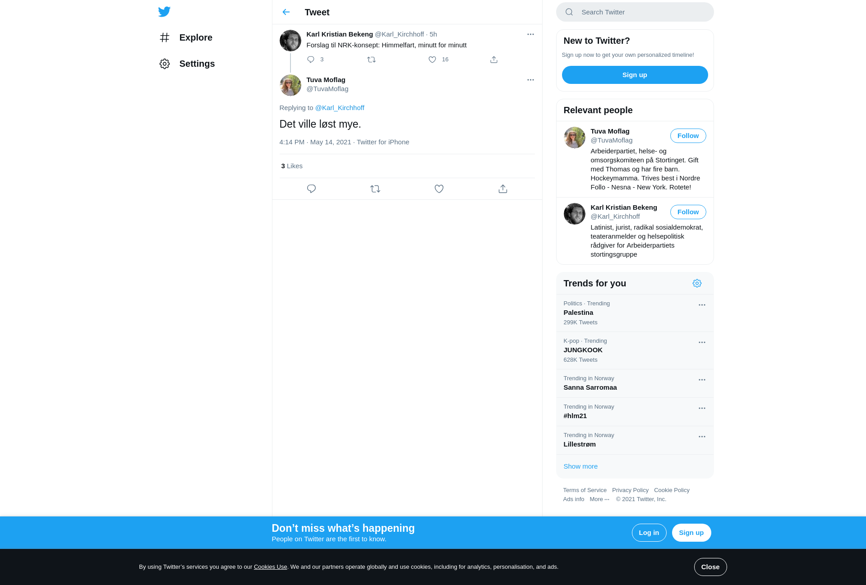866x585 pixels.
Task: Expand the More footer menu
Action: (x=599, y=499)
